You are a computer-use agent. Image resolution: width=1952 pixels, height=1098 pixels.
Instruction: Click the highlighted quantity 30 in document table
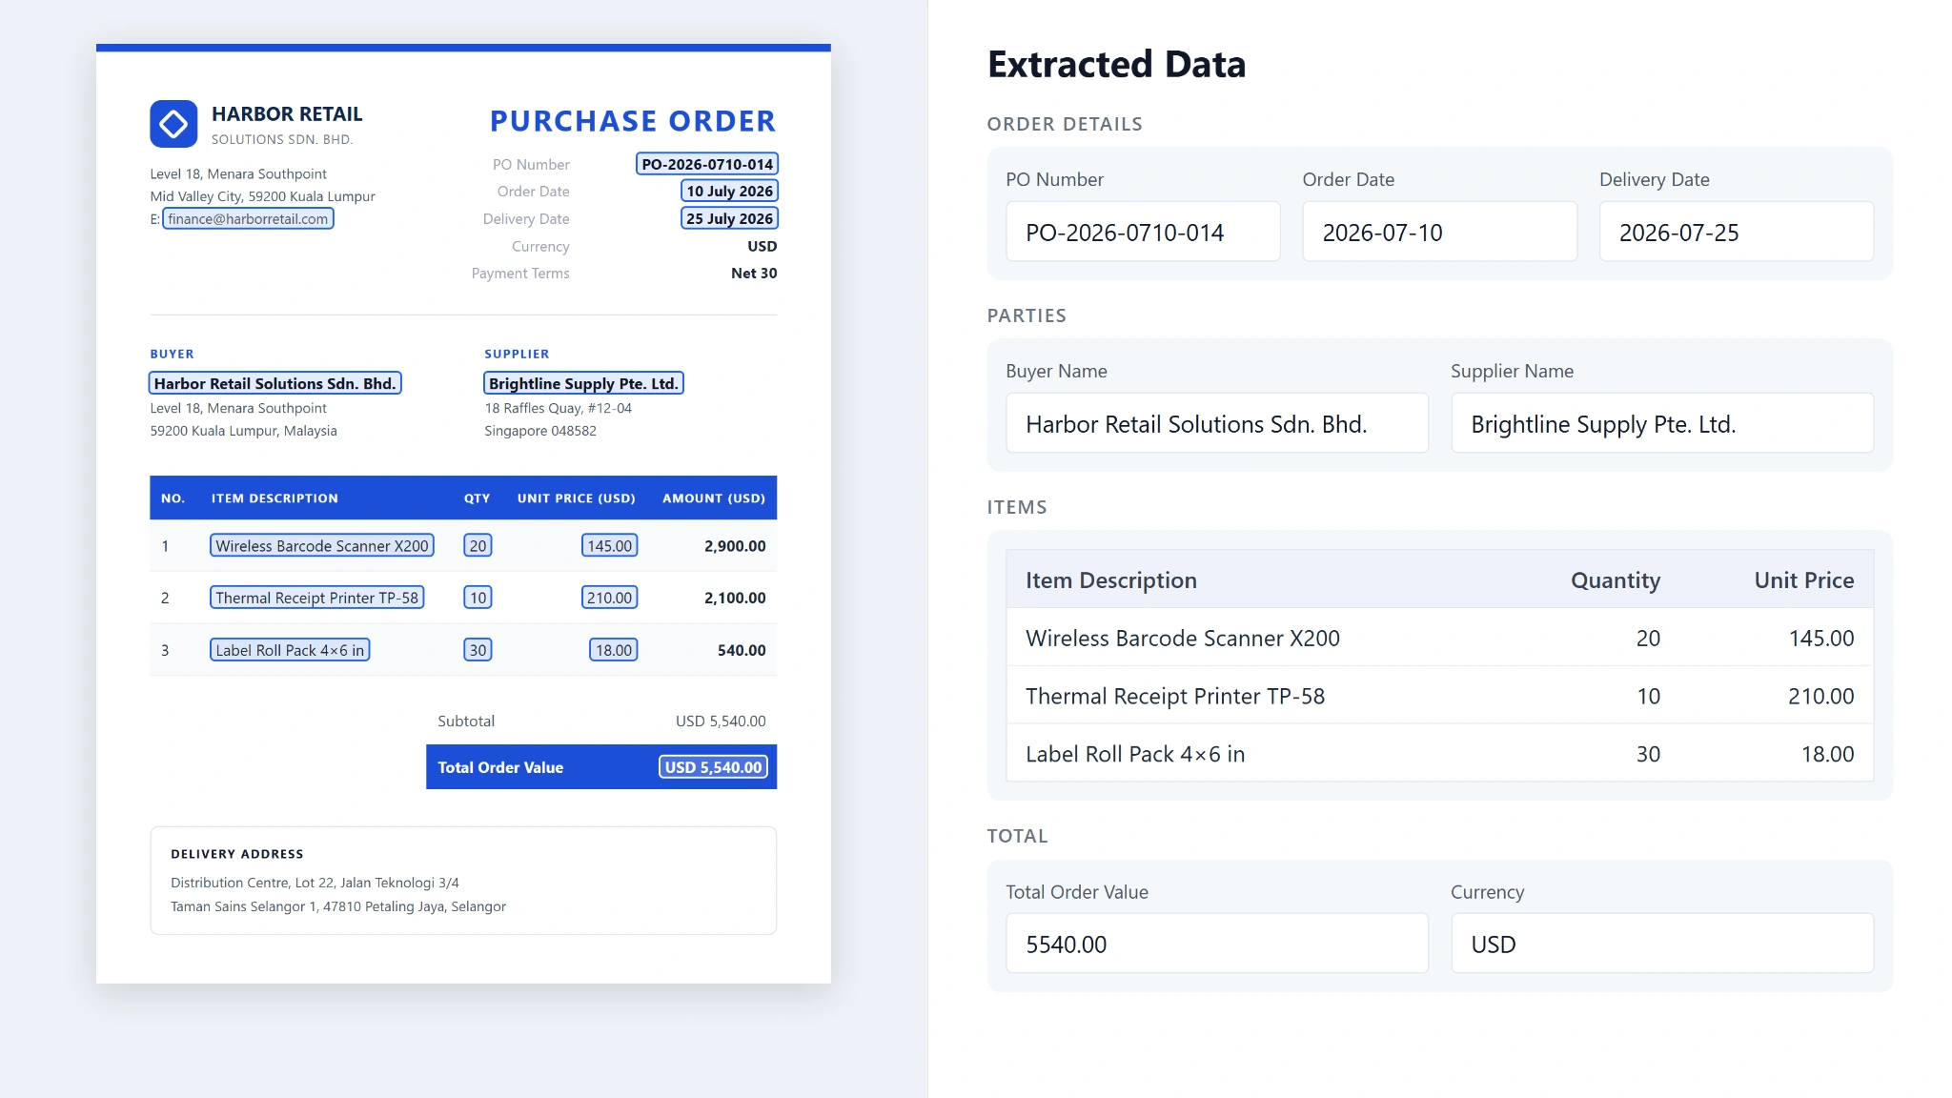pyautogui.click(x=478, y=650)
